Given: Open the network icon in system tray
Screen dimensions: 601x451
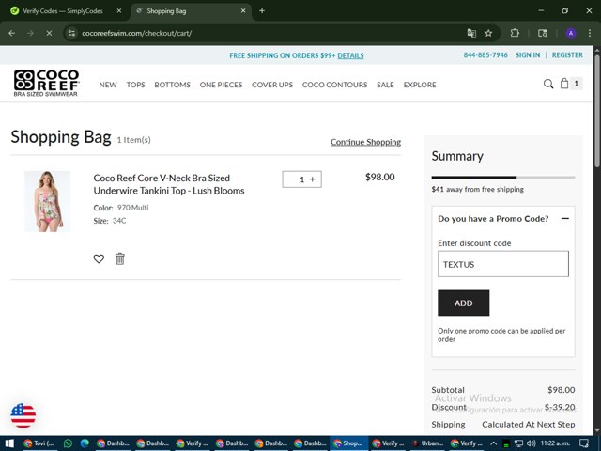Looking at the screenshot, I should click(x=518, y=443).
